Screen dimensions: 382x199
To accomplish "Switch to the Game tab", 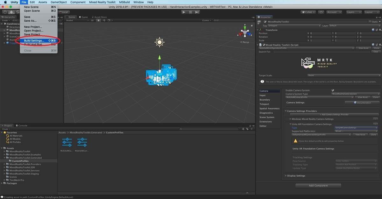I will [x=83, y=17].
